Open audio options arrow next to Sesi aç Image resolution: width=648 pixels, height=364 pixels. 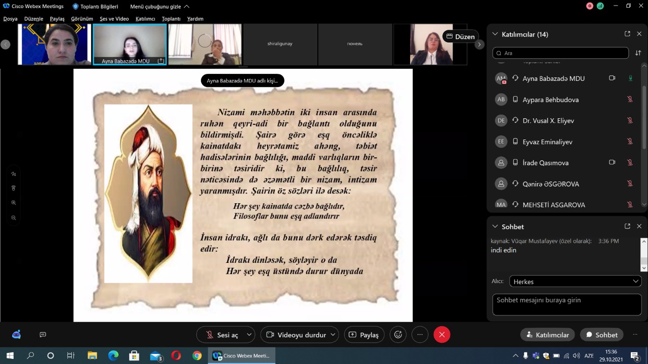point(249,335)
